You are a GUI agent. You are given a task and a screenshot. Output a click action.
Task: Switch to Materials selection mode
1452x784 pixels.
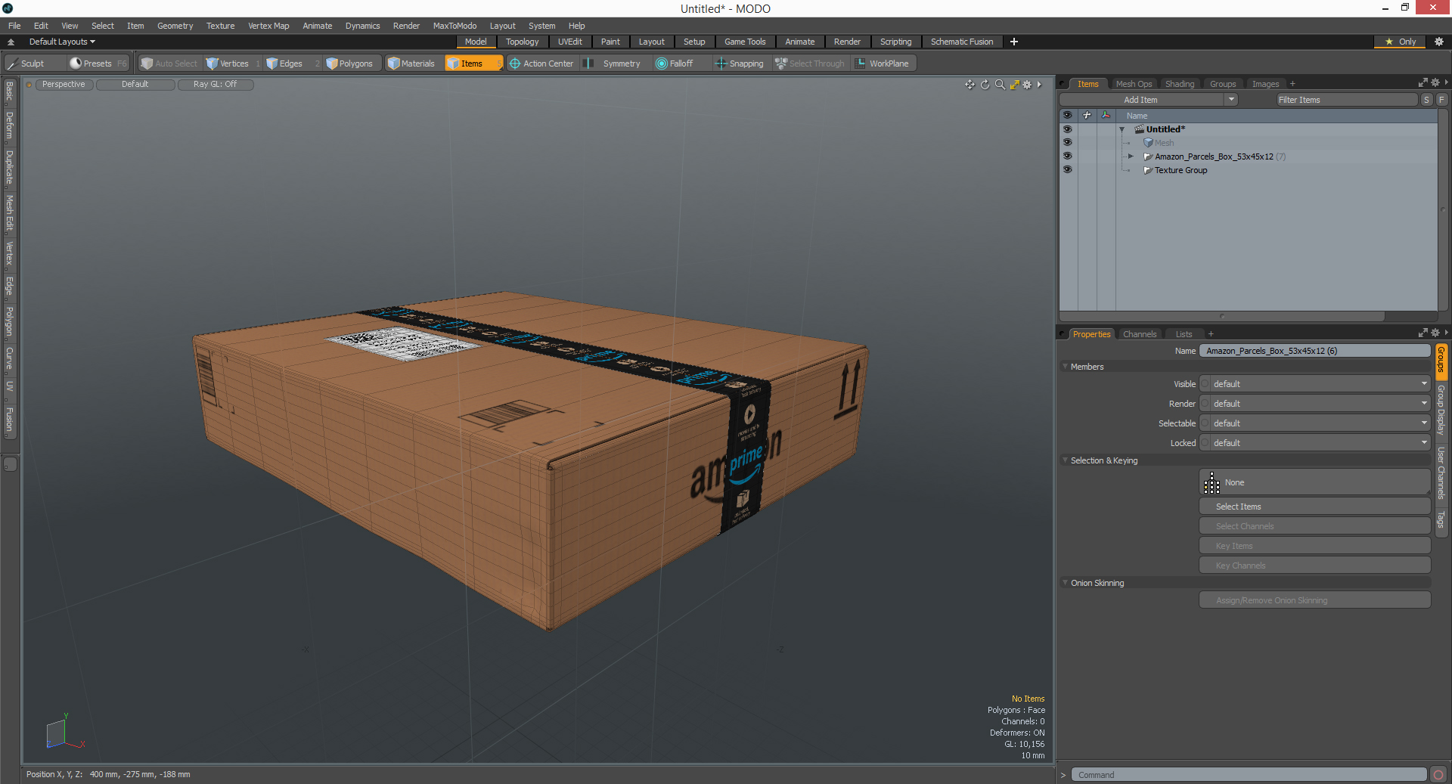tap(411, 64)
